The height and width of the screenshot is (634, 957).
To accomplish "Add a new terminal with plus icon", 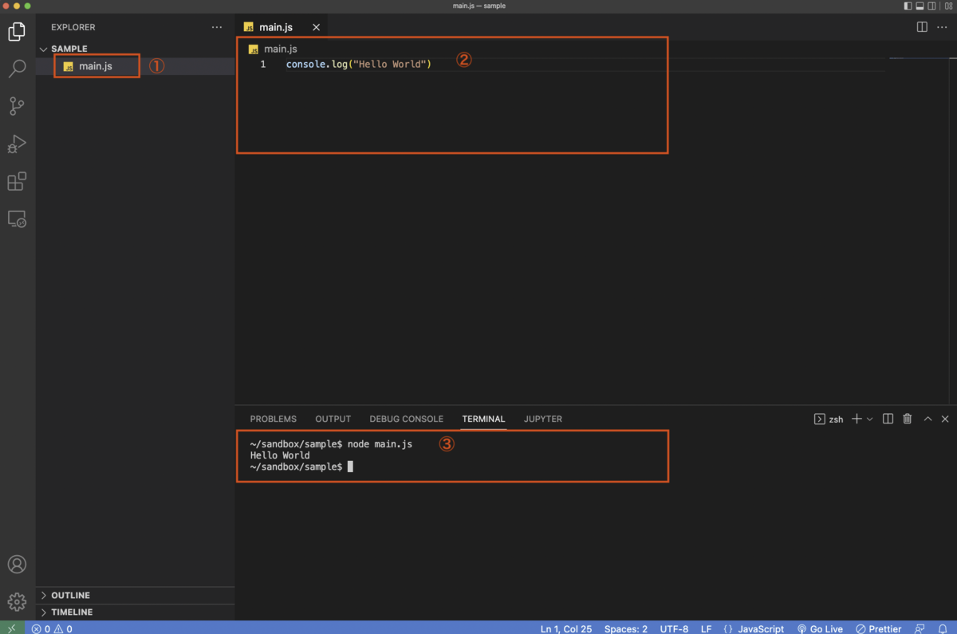I will 857,419.
